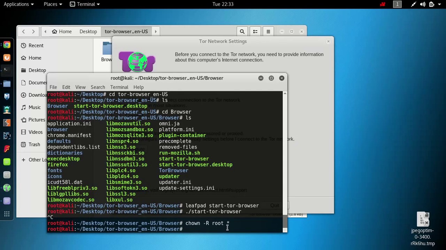Go back in the Files window

point(23,32)
